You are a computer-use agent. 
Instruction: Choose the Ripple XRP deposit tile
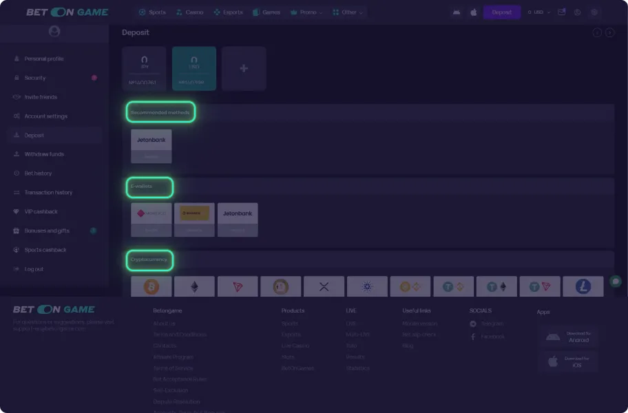point(324,286)
